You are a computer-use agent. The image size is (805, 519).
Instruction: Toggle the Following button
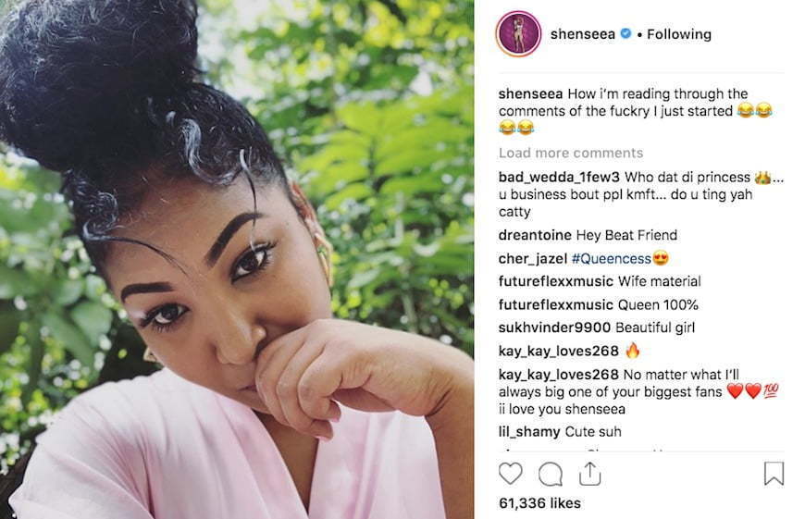pyautogui.click(x=679, y=34)
